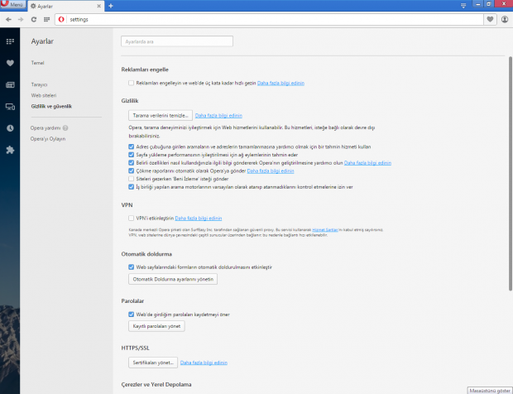Image resolution: width=513 pixels, height=394 pixels.
Task: Open Bookmarks heart in sidebar
Action: pos(10,63)
